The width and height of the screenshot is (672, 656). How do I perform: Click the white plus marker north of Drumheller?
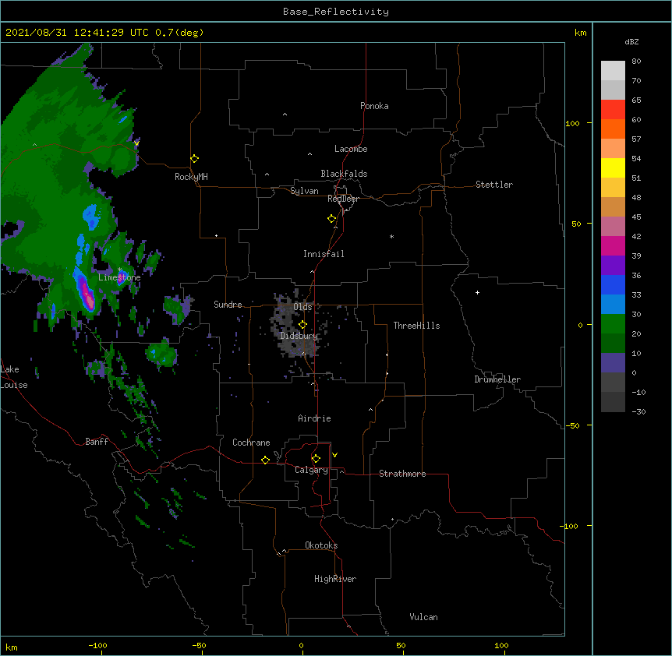click(477, 292)
